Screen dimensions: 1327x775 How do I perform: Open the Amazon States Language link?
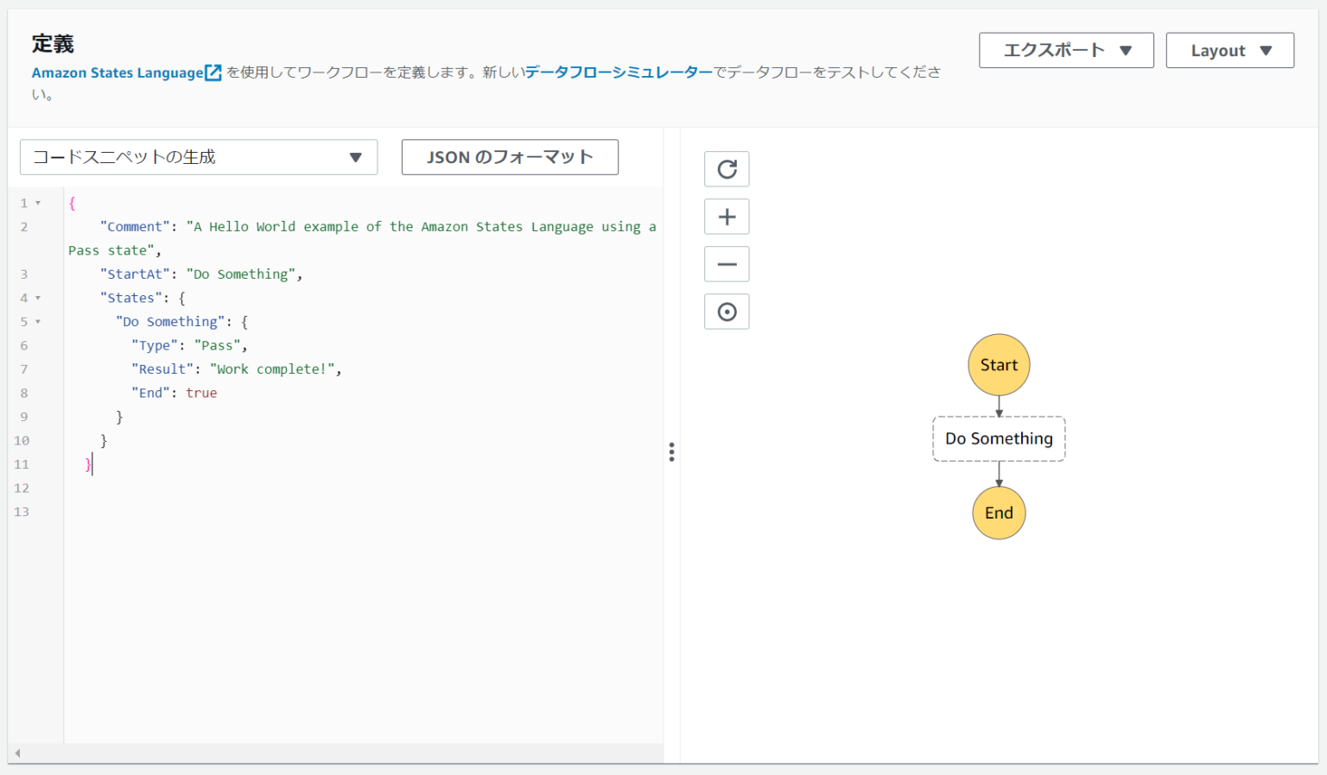[117, 73]
